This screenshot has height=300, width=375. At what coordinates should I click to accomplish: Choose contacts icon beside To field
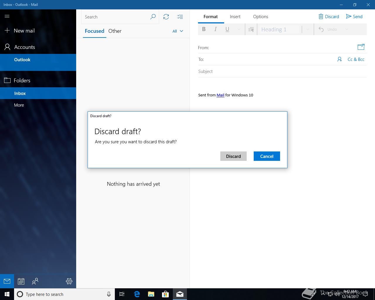click(340, 59)
